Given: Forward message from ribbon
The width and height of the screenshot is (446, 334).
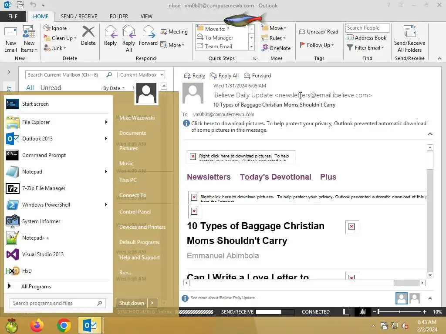Looking at the screenshot, I should (148, 36).
